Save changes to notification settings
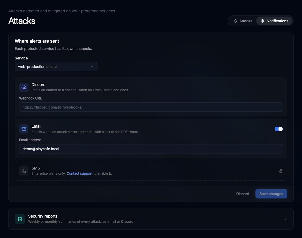 tap(271, 194)
